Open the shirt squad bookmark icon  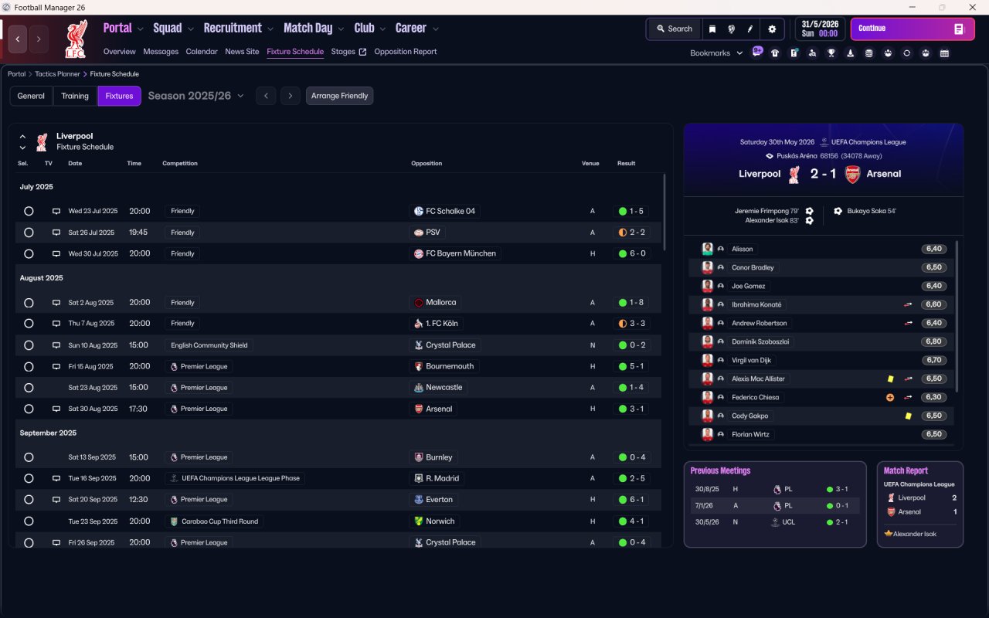tap(775, 53)
